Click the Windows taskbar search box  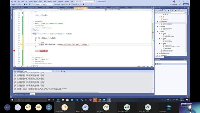[x=31, y=100]
